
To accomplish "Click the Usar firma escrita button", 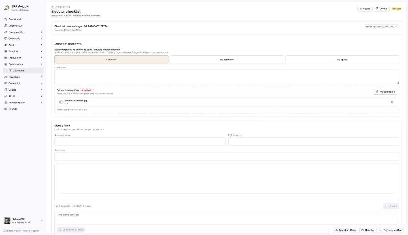I will [x=71, y=230].
